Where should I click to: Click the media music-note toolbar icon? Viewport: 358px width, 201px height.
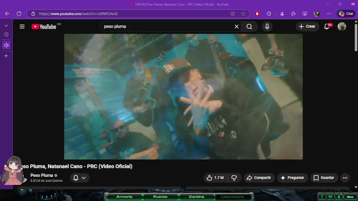point(282,14)
